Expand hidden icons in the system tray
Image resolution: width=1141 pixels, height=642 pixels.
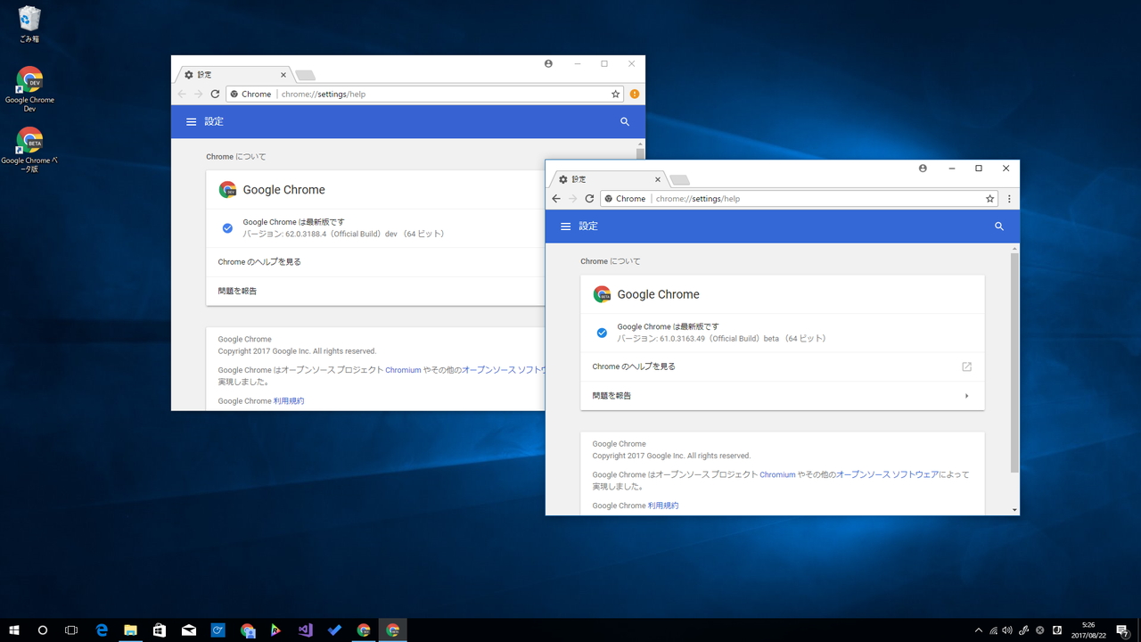pos(978,630)
